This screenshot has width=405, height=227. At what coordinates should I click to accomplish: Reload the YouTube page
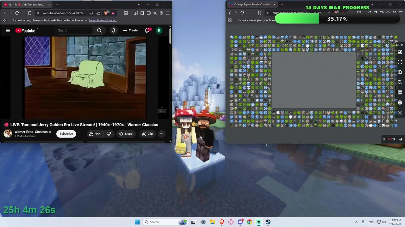click(17, 13)
